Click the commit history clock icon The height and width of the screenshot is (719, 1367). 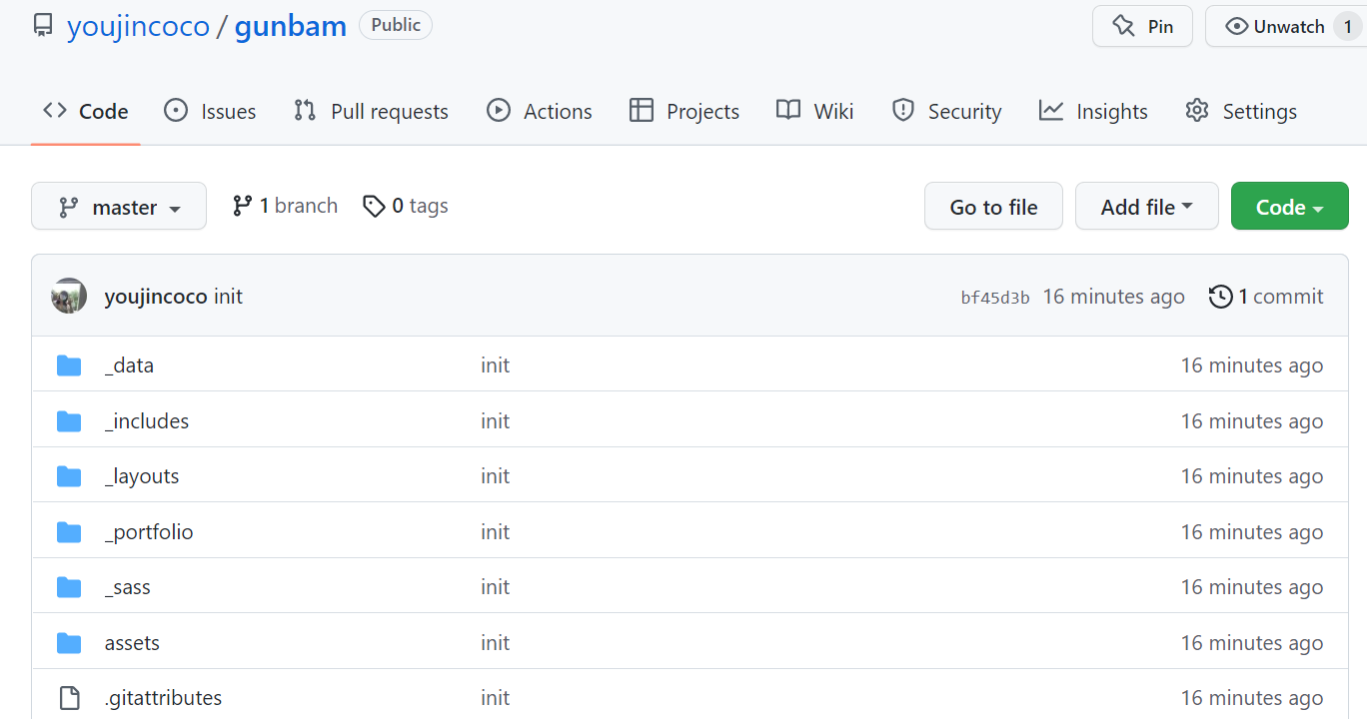tap(1220, 297)
